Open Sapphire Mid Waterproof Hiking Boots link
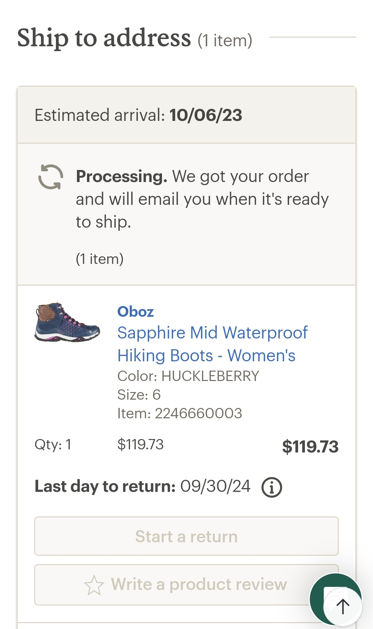Image resolution: width=373 pixels, height=629 pixels. click(x=212, y=344)
